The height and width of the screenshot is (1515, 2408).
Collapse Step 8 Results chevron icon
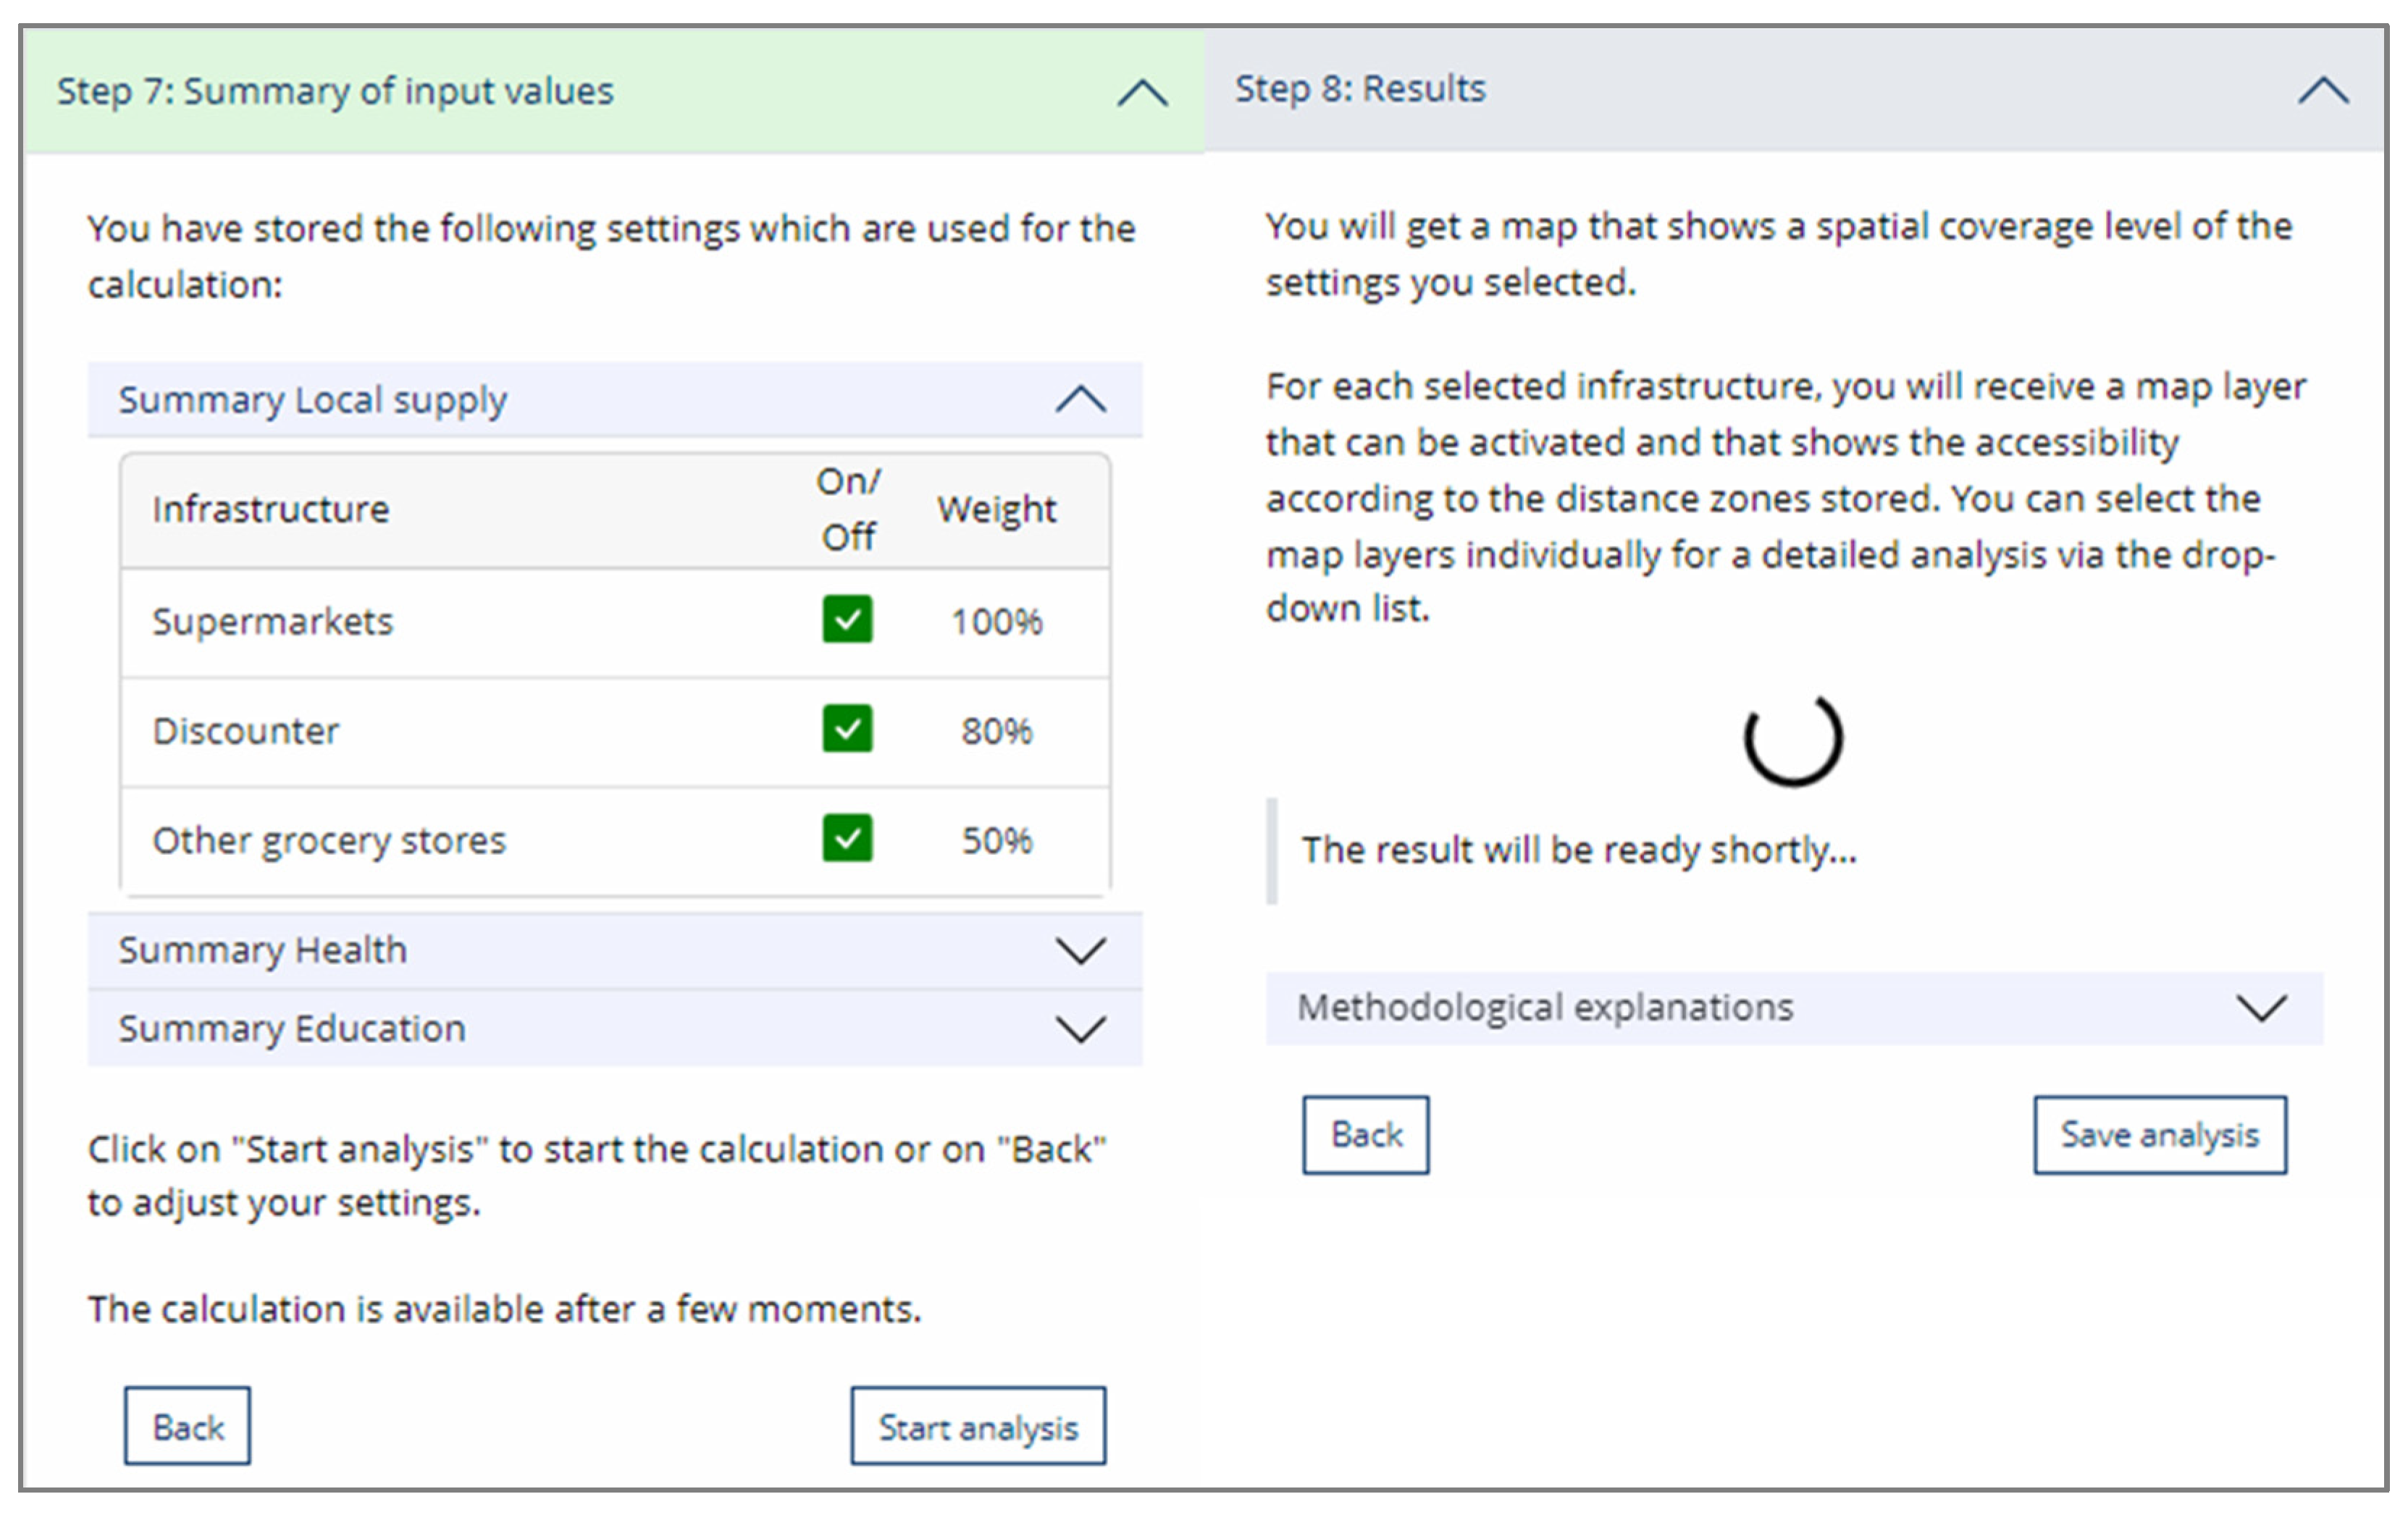pos(2322,91)
